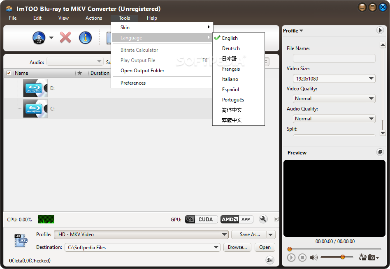Open the File menu
390x269 pixels.
click(13, 18)
